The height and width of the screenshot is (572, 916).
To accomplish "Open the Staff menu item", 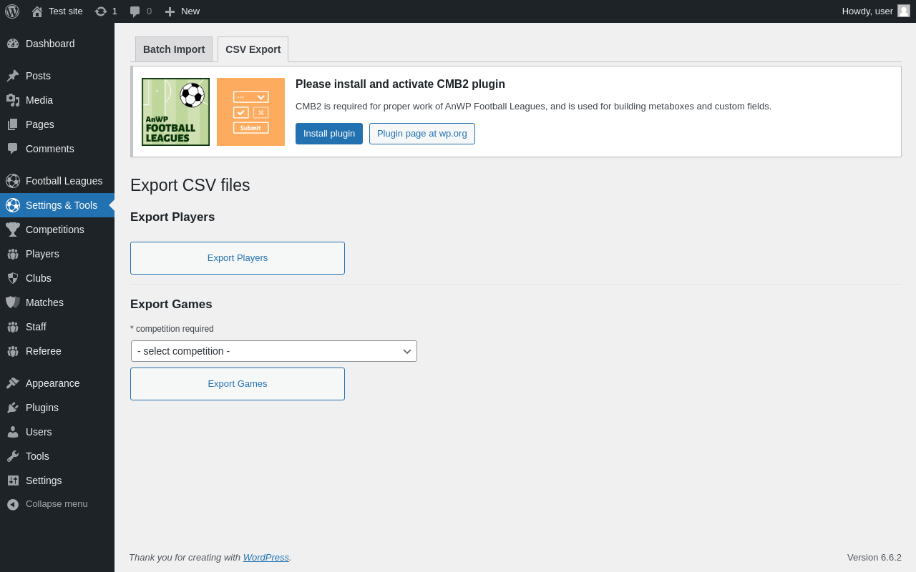I will click(x=57, y=327).
